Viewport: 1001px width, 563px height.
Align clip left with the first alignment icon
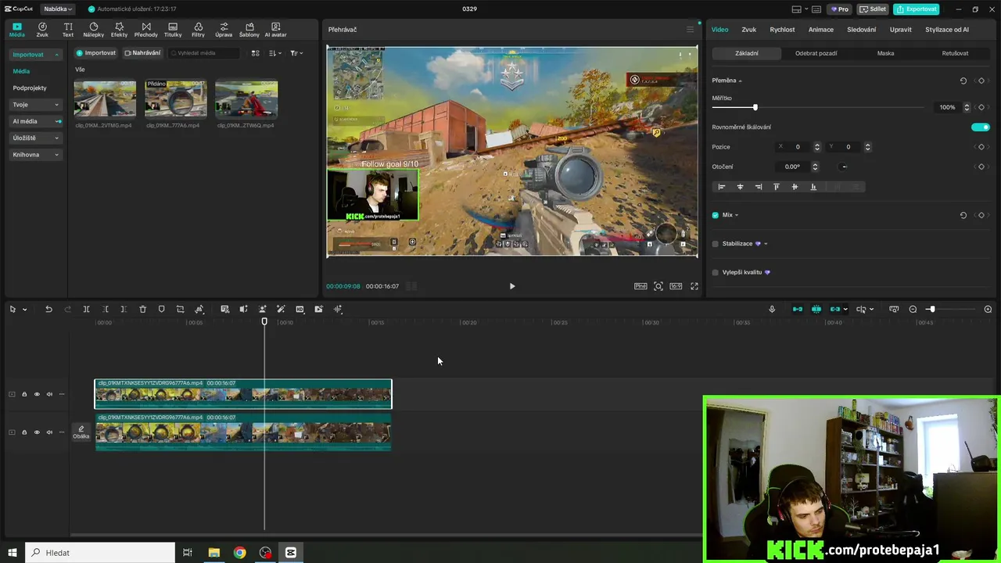tap(721, 187)
